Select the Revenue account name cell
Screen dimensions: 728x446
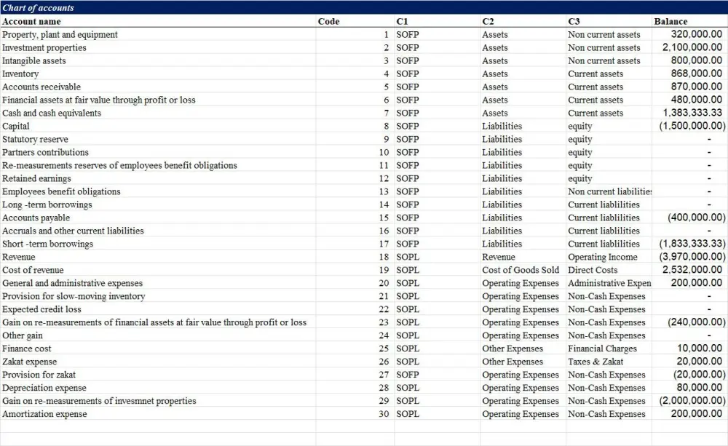click(x=19, y=257)
